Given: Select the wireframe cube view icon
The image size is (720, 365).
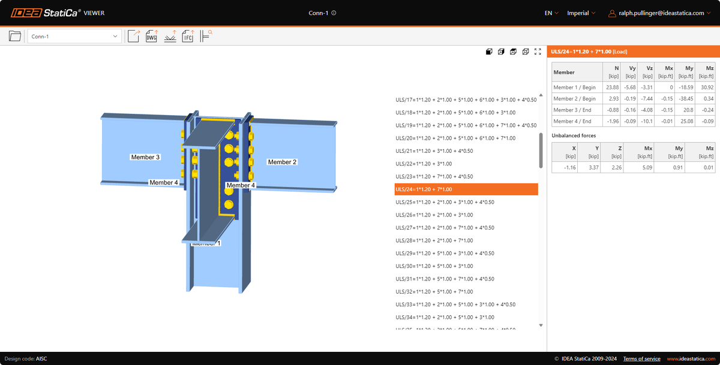Looking at the screenshot, I should point(526,52).
